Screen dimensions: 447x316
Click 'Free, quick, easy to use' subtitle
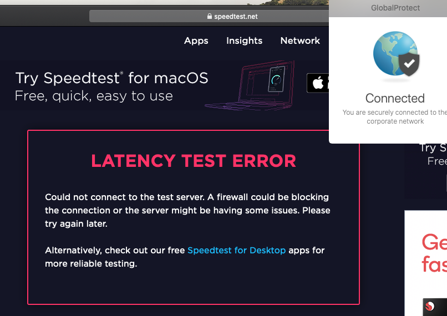coord(94,96)
